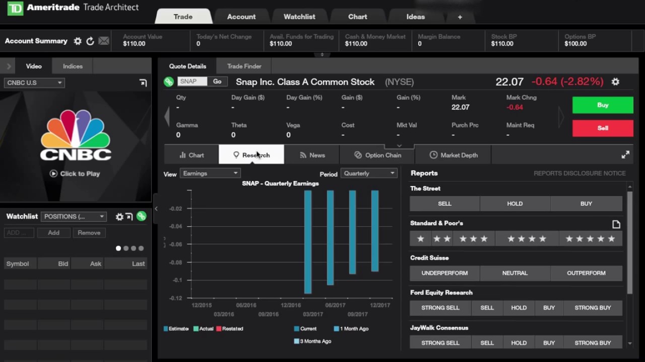Click the green link icon beside SNAP symbol
645x362 pixels.
point(169,81)
